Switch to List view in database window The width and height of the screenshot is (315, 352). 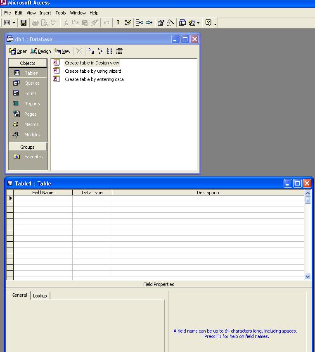(x=110, y=51)
